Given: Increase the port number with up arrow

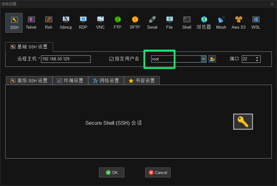Looking at the screenshot, I should tap(257, 57).
